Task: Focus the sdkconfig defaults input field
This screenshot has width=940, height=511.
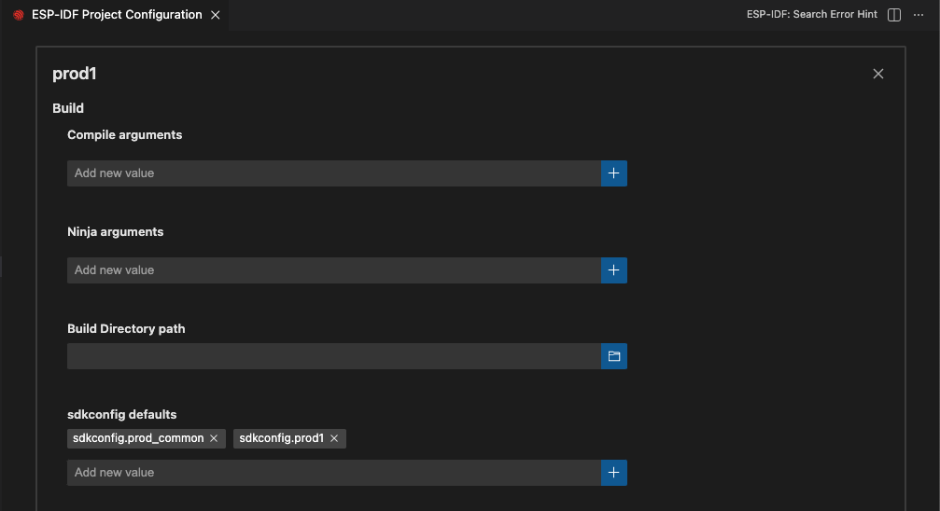Action: click(333, 473)
